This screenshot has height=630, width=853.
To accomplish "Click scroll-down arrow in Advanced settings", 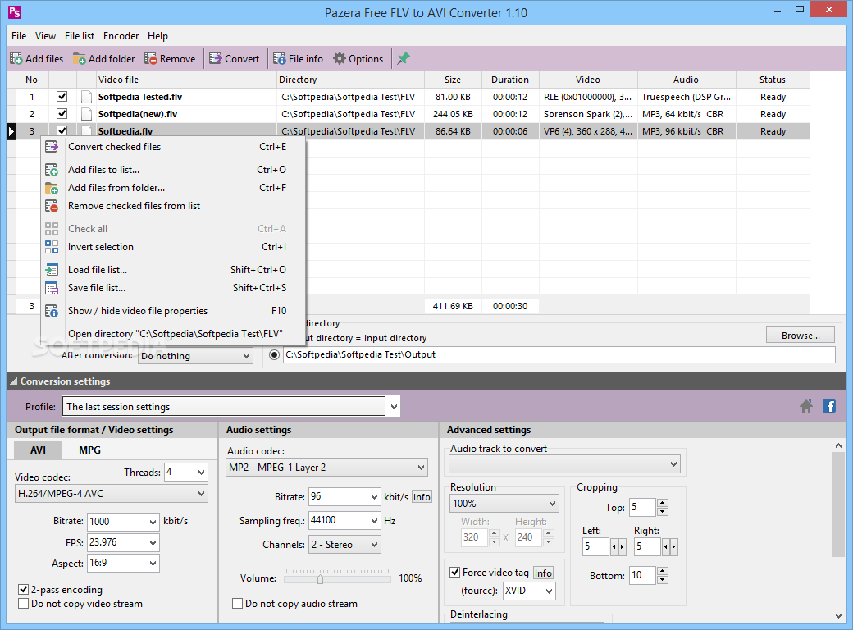I will 839,616.
